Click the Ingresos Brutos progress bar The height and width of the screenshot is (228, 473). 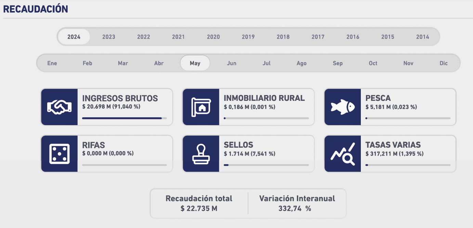[124, 118]
